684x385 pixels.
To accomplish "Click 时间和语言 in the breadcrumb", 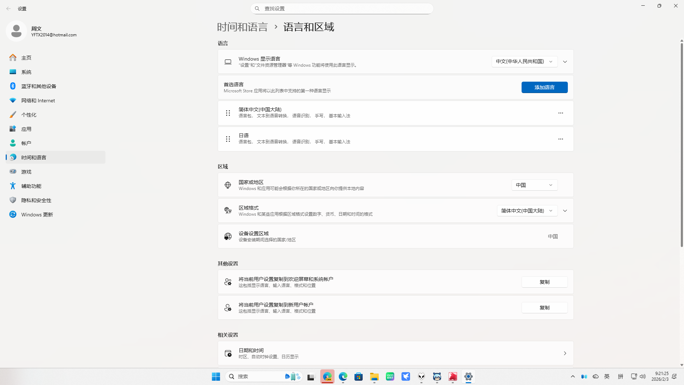I will pyautogui.click(x=243, y=27).
